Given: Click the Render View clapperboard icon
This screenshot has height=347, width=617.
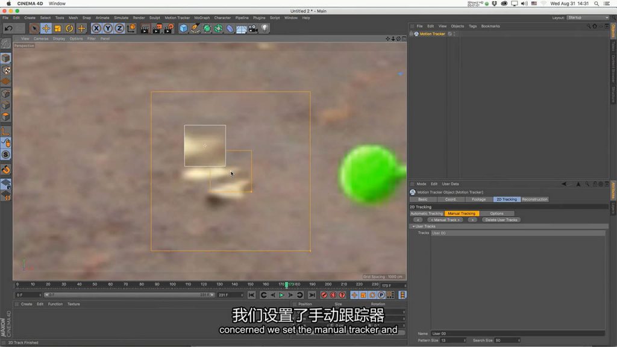Looking at the screenshot, I should pos(145,28).
